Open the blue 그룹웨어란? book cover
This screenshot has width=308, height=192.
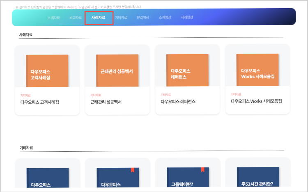188,177
